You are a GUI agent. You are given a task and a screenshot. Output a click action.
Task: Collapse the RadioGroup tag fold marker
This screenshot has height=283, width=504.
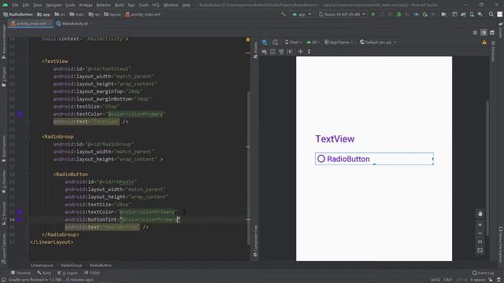pyautogui.click(x=28, y=136)
